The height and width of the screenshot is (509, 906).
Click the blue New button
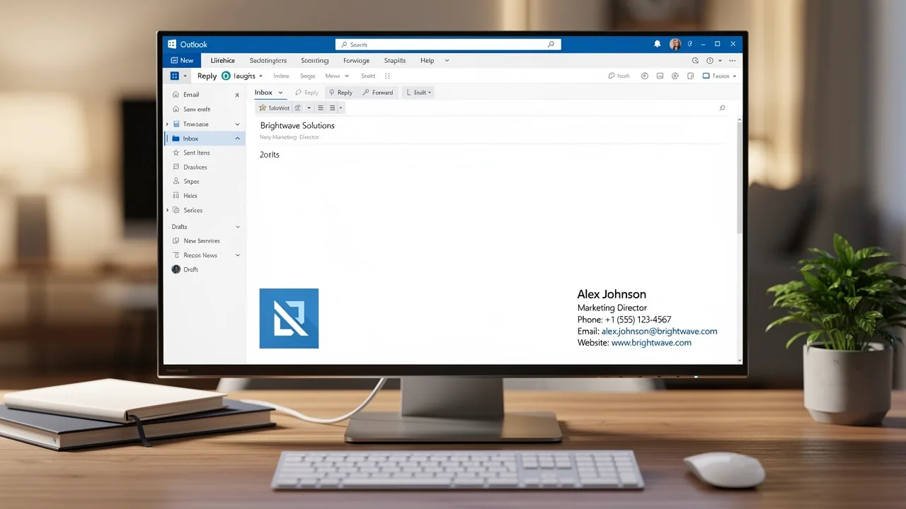pyautogui.click(x=182, y=60)
